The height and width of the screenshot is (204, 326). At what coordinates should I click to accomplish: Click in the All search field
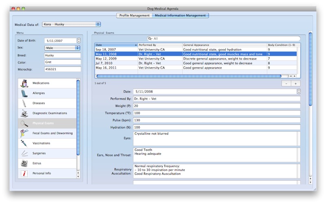click(223, 38)
